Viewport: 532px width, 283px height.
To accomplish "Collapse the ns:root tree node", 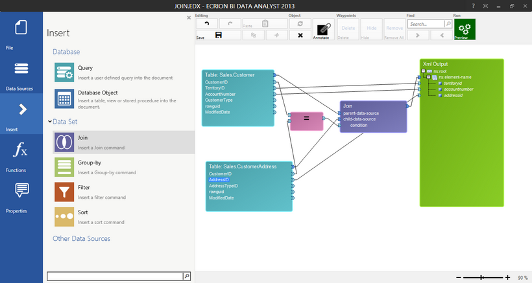I will [423, 71].
